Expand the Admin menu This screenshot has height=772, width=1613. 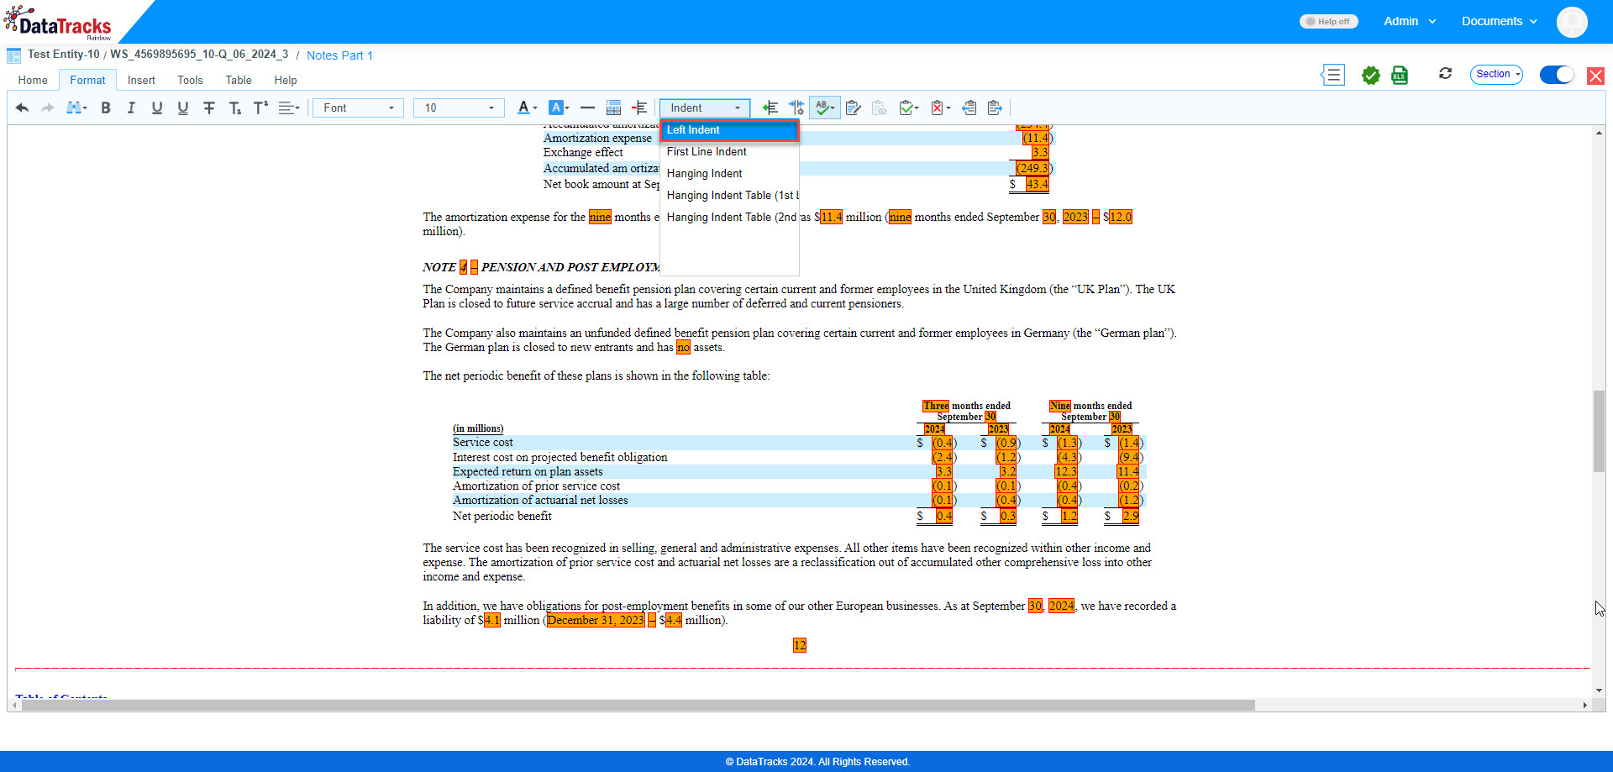tap(1410, 22)
